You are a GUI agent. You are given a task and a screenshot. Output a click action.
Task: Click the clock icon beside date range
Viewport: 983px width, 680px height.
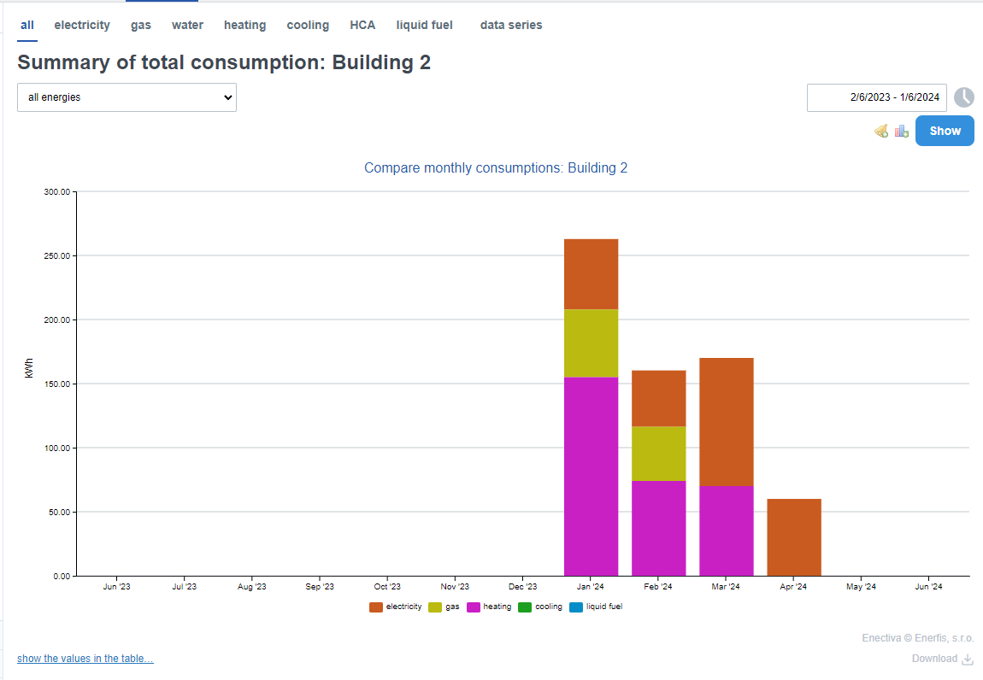pyautogui.click(x=963, y=97)
